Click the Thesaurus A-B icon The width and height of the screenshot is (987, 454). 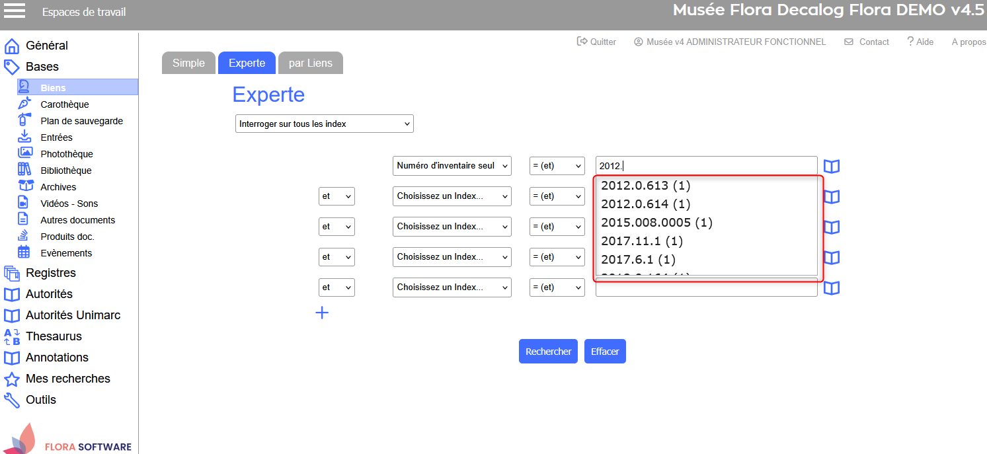pos(12,337)
